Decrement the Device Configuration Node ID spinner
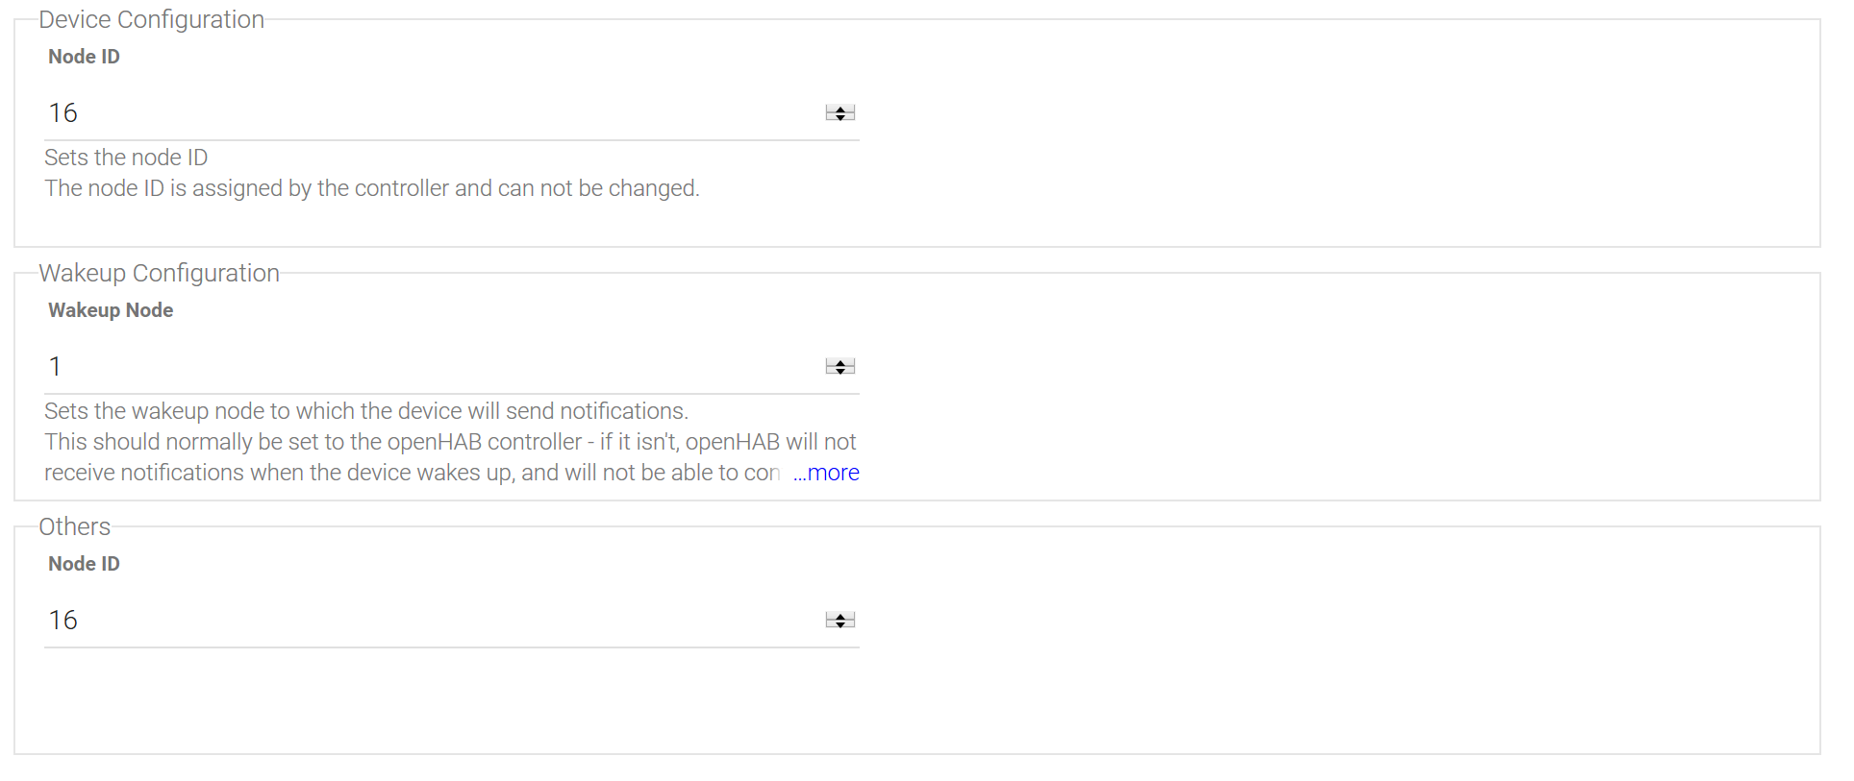Image resolution: width=1854 pixels, height=781 pixels. point(840,118)
